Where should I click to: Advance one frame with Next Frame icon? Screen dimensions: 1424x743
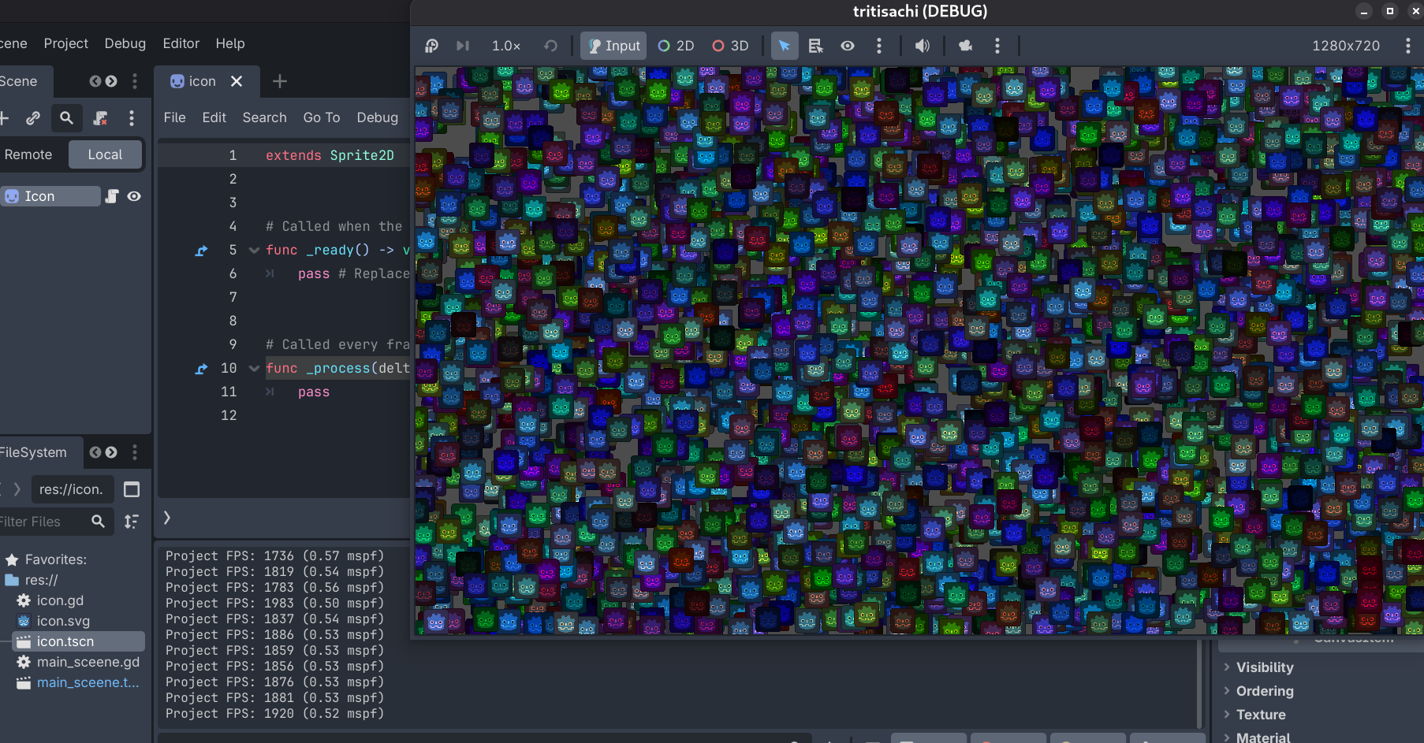coord(463,46)
